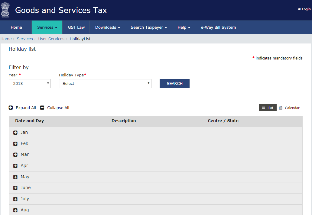This screenshot has height=215, width=312.
Task: Click the July month label
Action: (25, 199)
